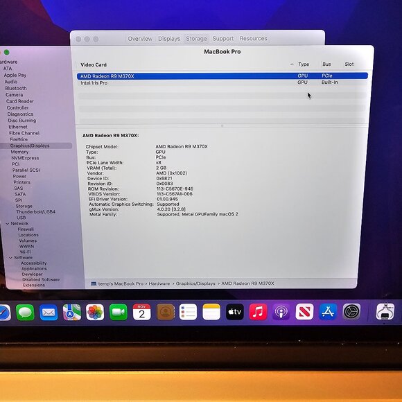Open Support tab in About window
This screenshot has height=402, width=402.
222,38
